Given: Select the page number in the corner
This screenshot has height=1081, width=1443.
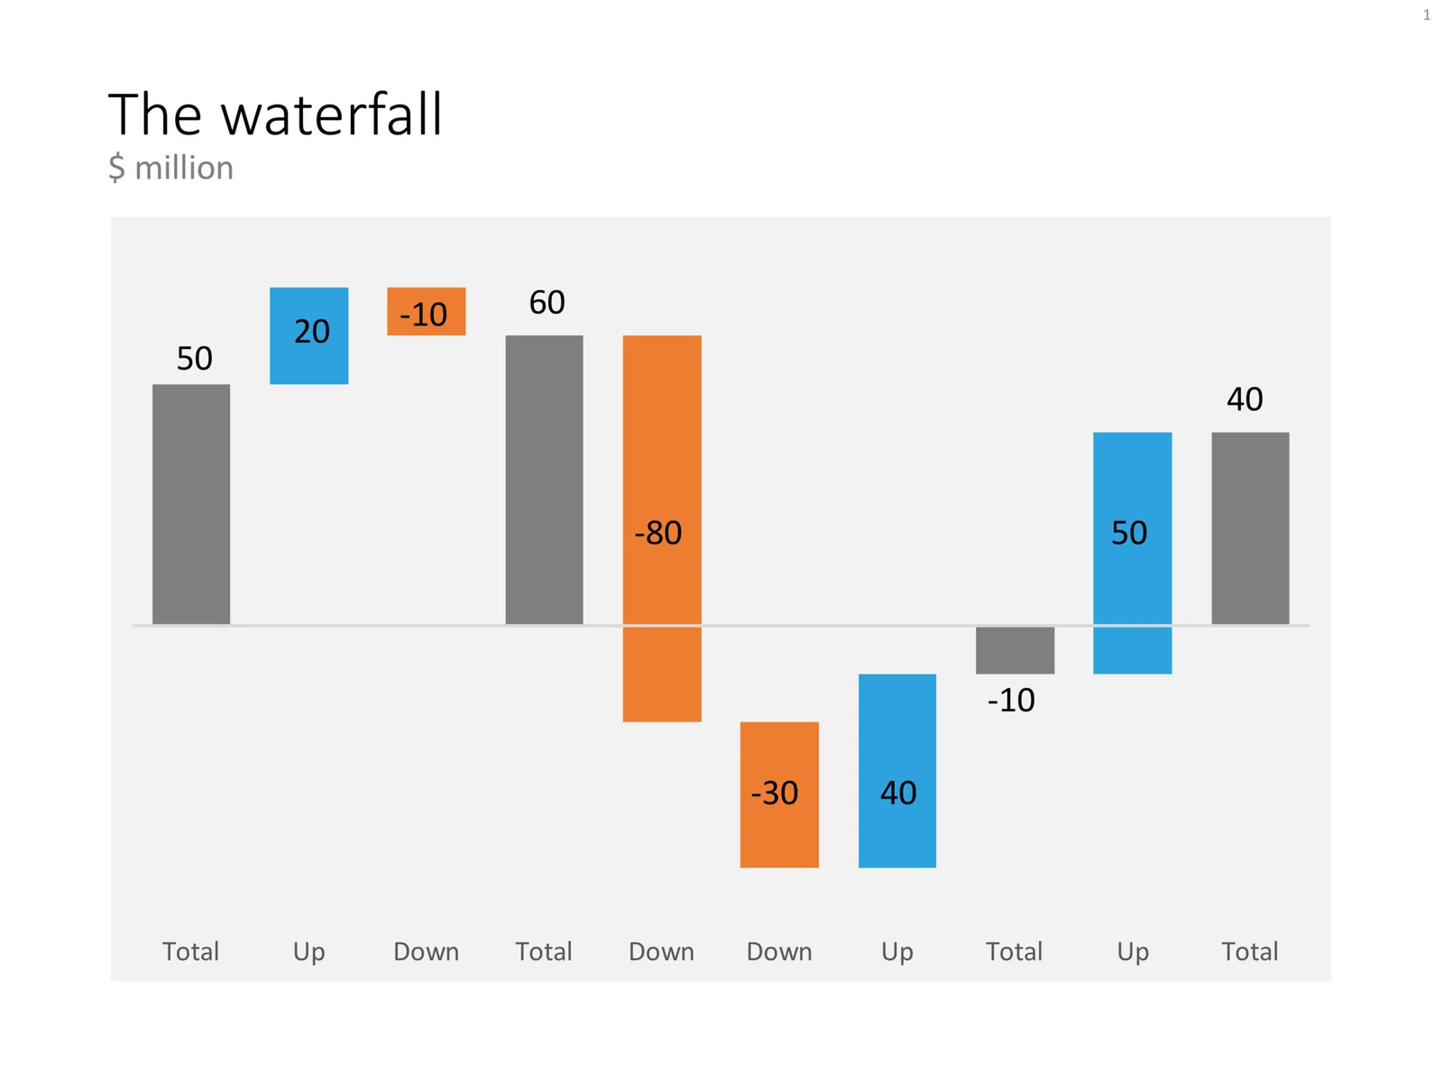Looking at the screenshot, I should click(x=1427, y=14).
